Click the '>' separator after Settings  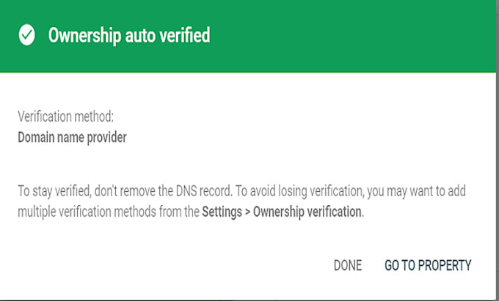[247, 212]
